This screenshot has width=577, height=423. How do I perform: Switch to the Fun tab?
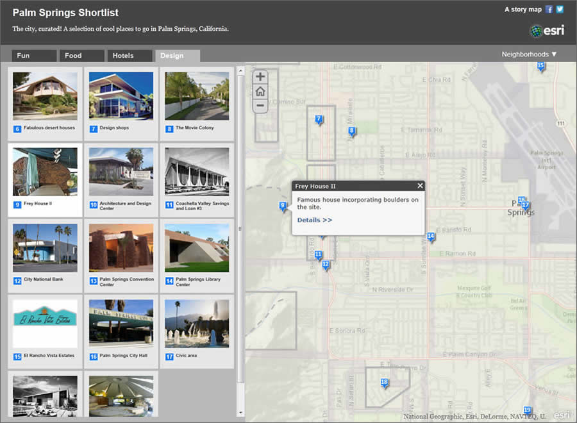pyautogui.click(x=34, y=56)
